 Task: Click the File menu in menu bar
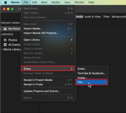coord(26,2)
